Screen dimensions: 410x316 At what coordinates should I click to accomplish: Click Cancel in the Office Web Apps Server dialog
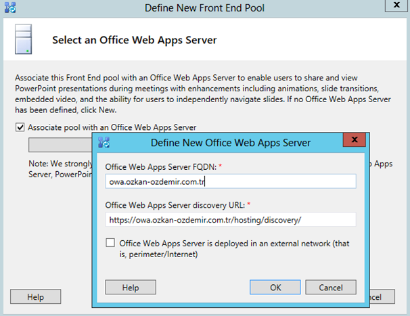click(x=331, y=287)
